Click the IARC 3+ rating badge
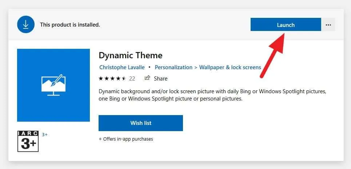351x169 pixels. [x=28, y=141]
